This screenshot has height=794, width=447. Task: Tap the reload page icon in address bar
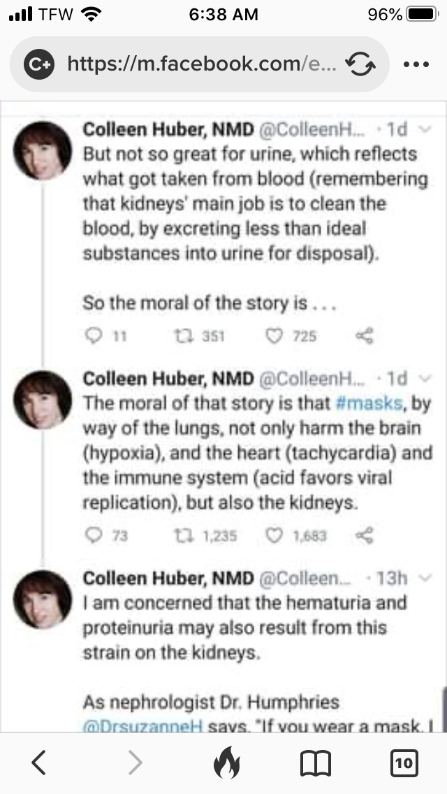tap(360, 64)
